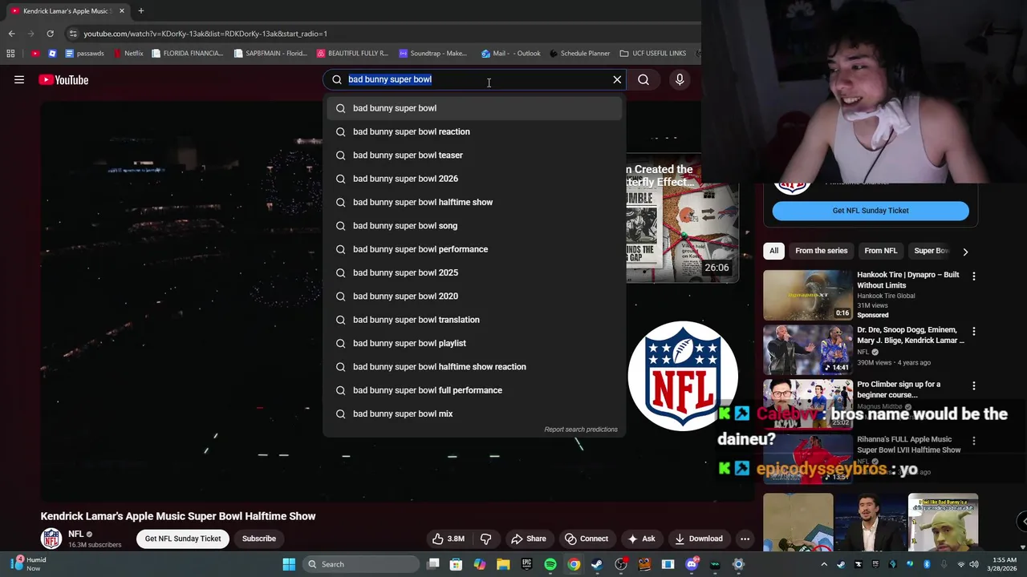The width and height of the screenshot is (1027, 577).
Task: Reload the page with refresh icon
Action: point(50,34)
